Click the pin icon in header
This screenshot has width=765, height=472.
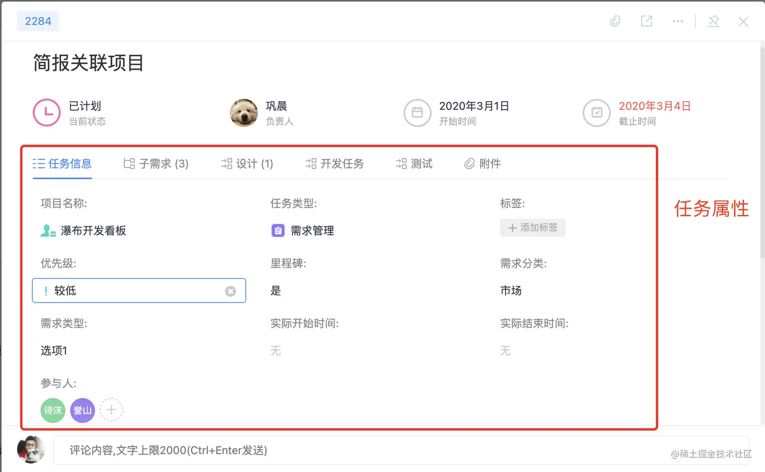pos(713,21)
